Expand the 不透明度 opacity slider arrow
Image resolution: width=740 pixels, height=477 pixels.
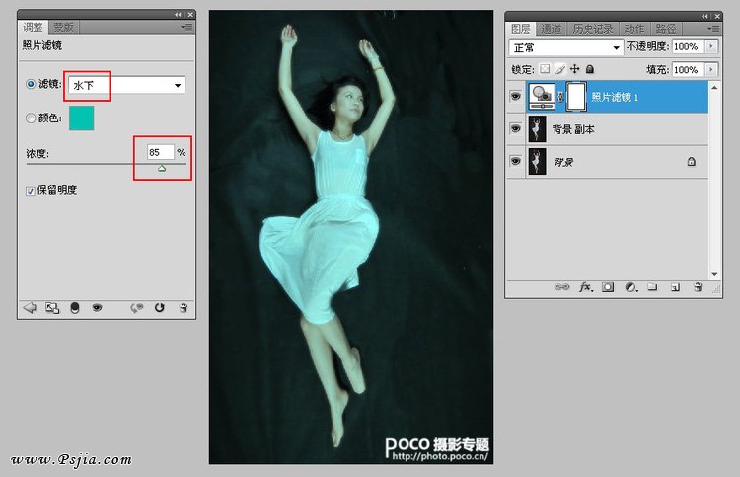pos(709,47)
